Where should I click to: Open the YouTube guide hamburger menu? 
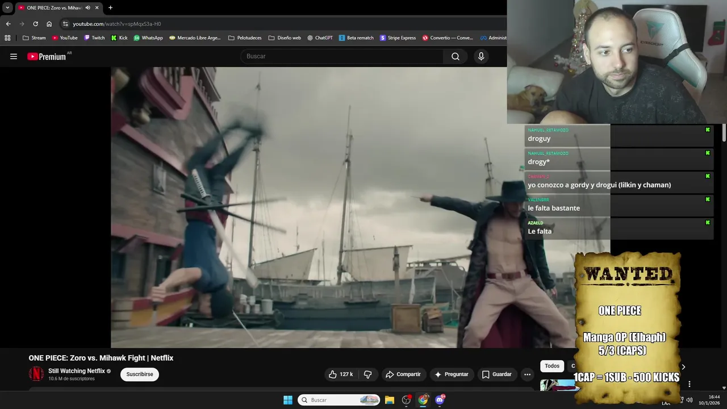tap(14, 56)
